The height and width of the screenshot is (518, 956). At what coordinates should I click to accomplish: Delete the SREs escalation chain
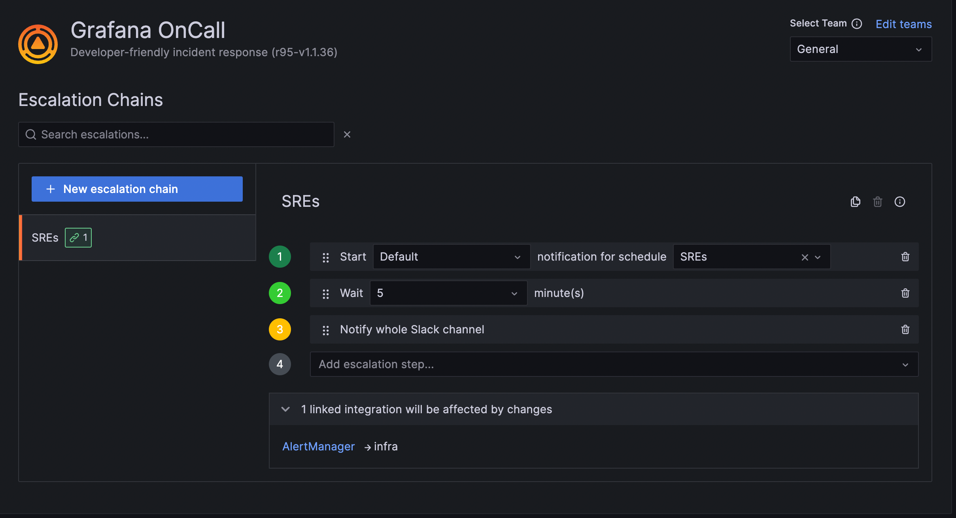click(x=877, y=202)
